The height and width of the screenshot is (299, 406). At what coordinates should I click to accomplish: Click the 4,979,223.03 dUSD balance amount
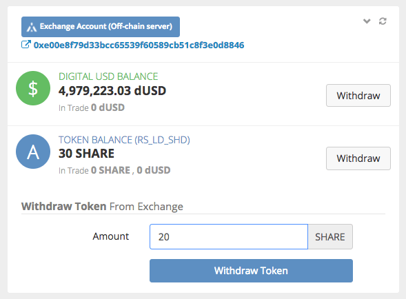pyautogui.click(x=112, y=91)
